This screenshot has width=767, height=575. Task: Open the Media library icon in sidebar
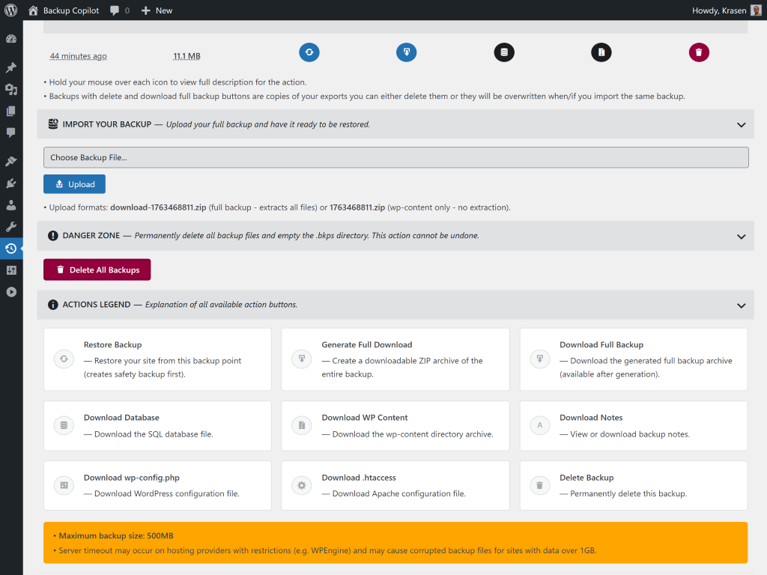pyautogui.click(x=11, y=88)
